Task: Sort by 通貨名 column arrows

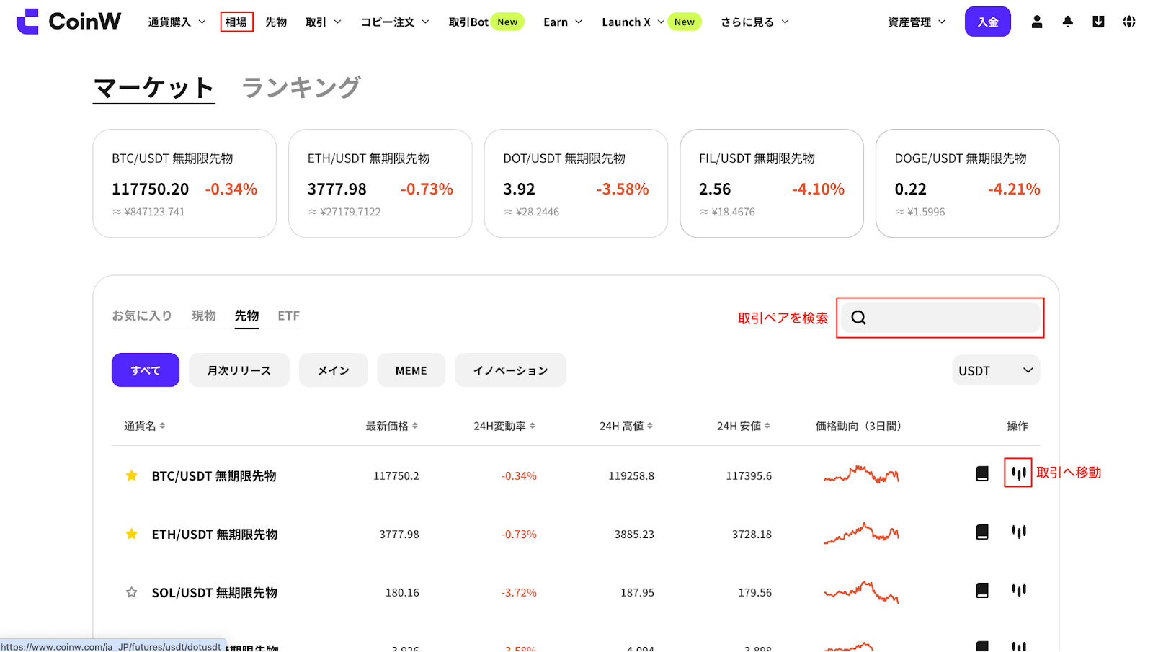Action: pyautogui.click(x=162, y=426)
